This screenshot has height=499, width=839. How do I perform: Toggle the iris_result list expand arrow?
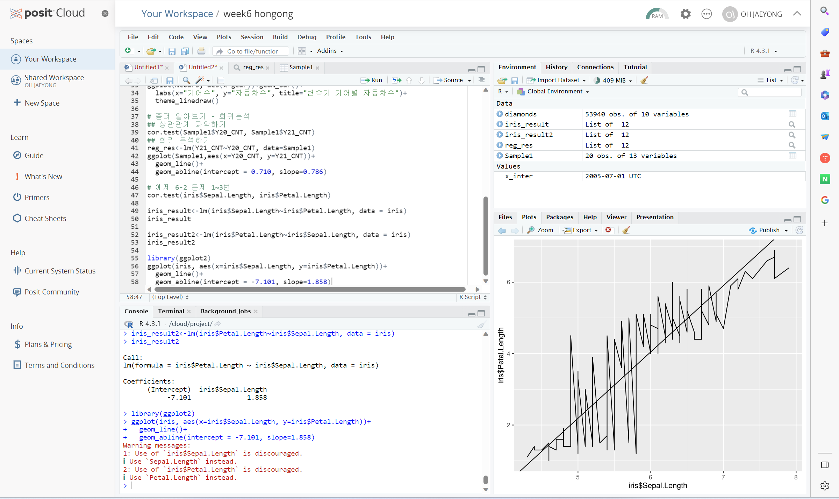click(x=500, y=124)
